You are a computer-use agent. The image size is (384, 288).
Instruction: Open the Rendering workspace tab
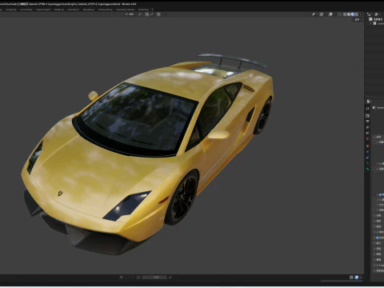pos(89,10)
